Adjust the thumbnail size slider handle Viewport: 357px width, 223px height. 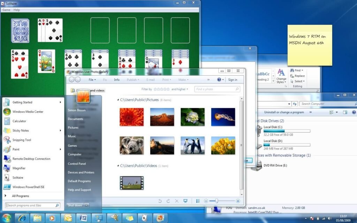pos(217,201)
